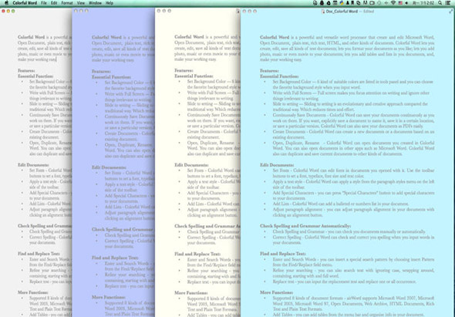The height and width of the screenshot is (317, 455).
Task: Click 'Edit Documents:' heading in cyan window
Action: pos(277,165)
